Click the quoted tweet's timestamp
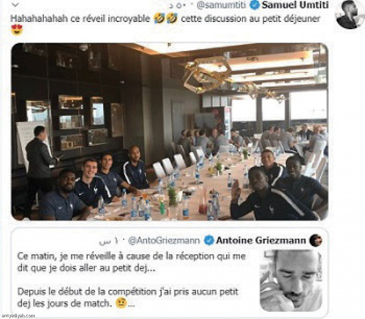 point(109,241)
